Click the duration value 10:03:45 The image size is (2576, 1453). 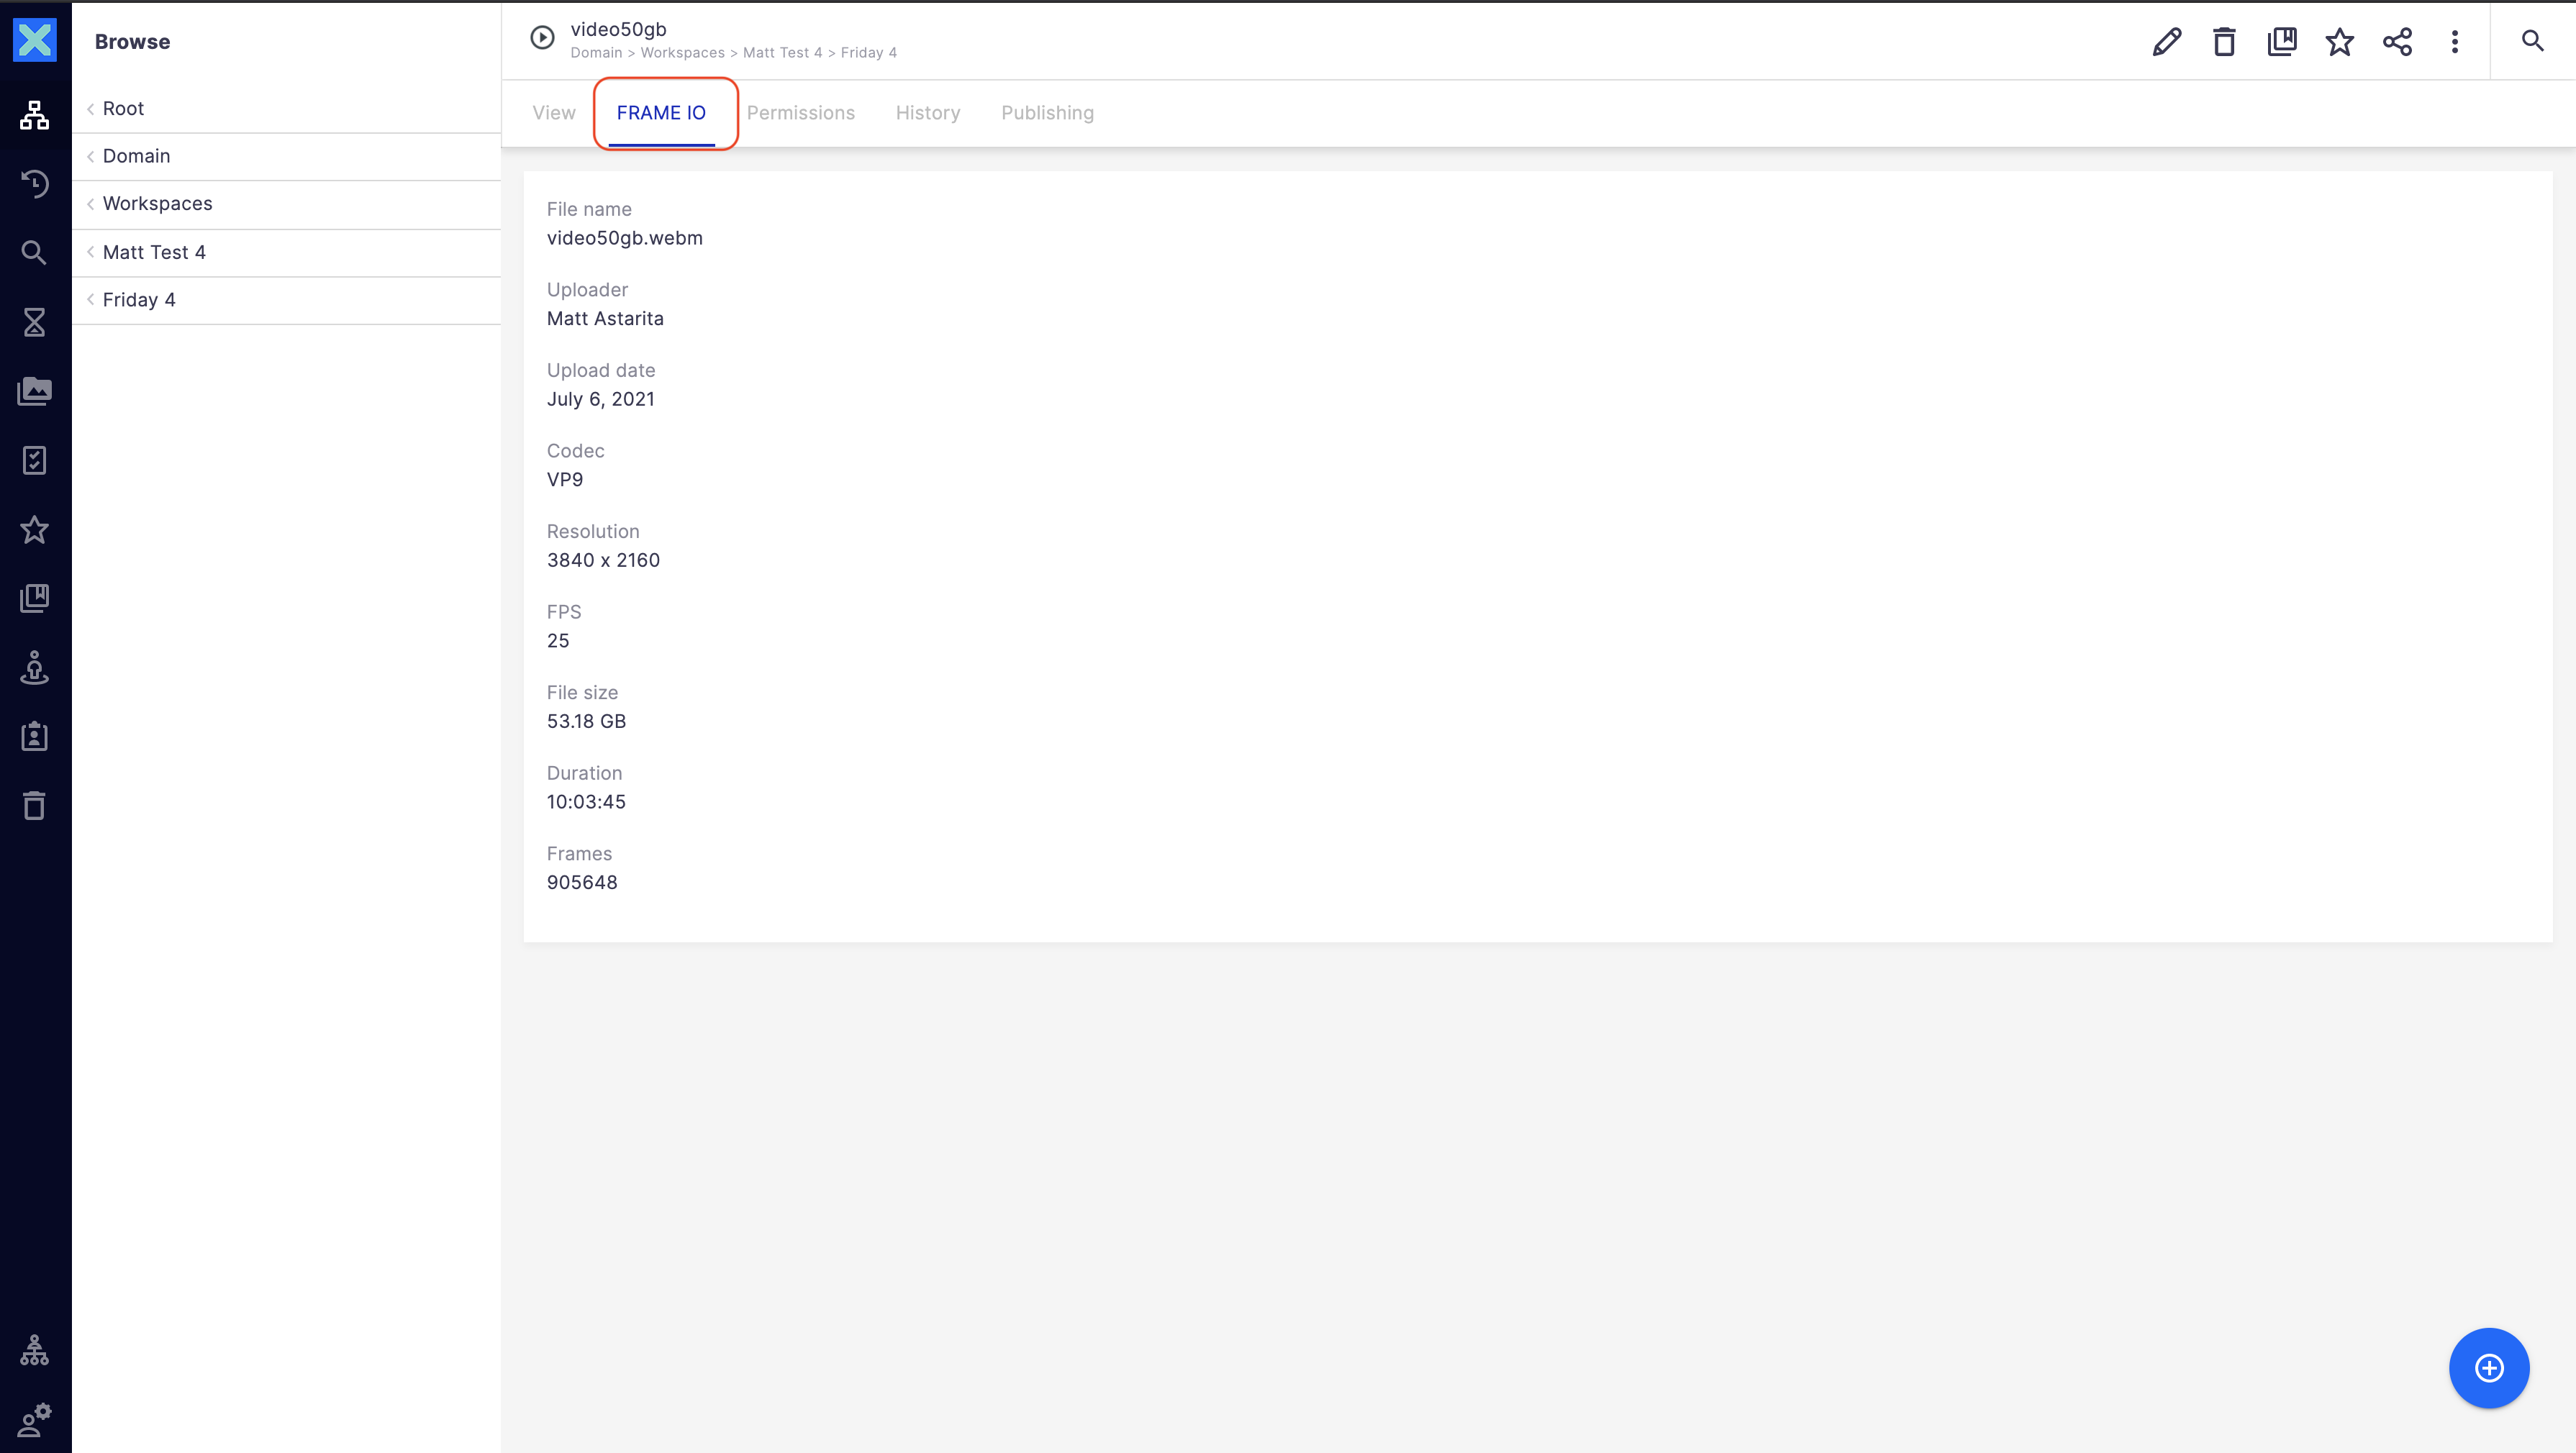586,802
